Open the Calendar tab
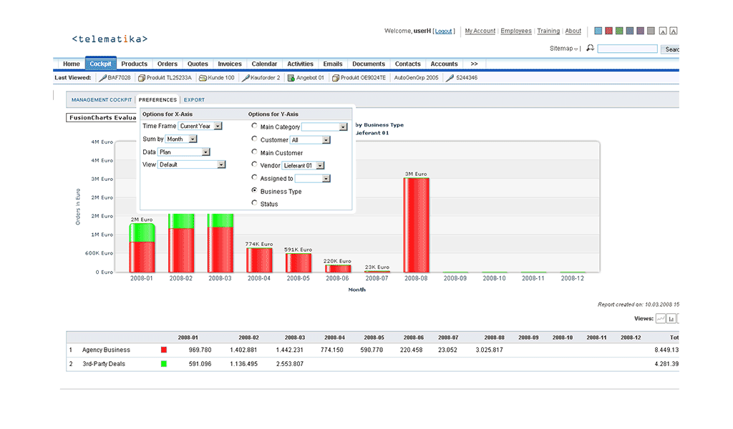733x429 pixels. 264,64
